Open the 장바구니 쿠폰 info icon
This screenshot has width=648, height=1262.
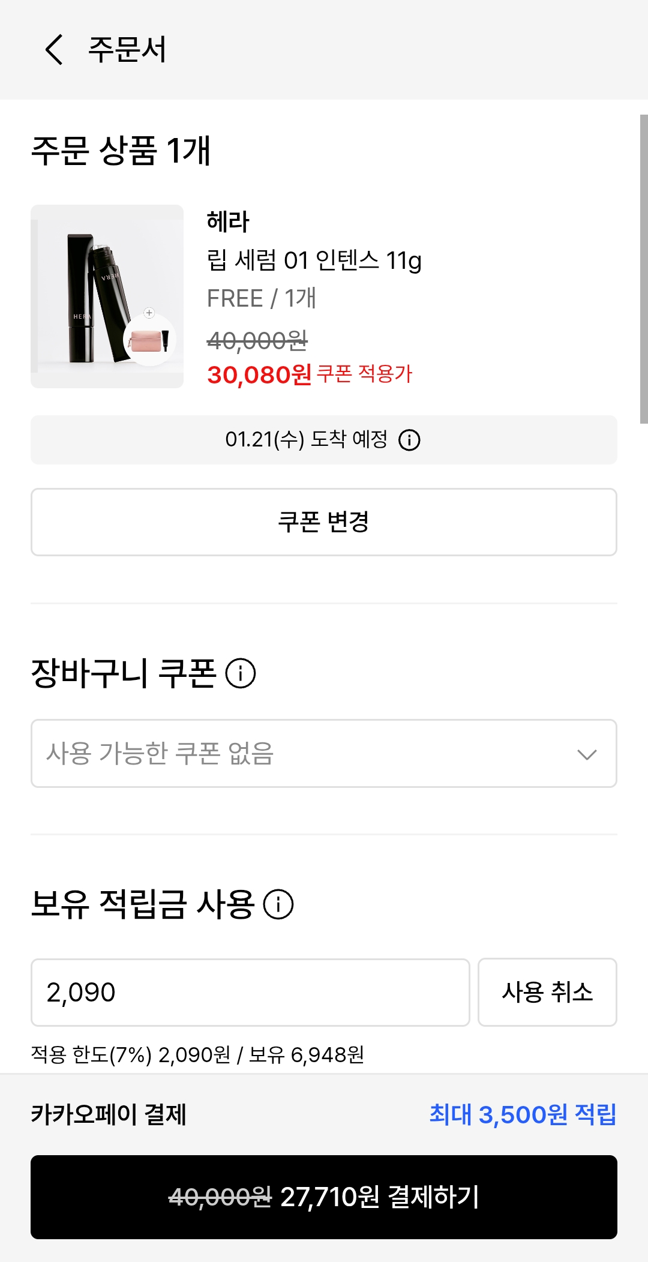(x=241, y=673)
